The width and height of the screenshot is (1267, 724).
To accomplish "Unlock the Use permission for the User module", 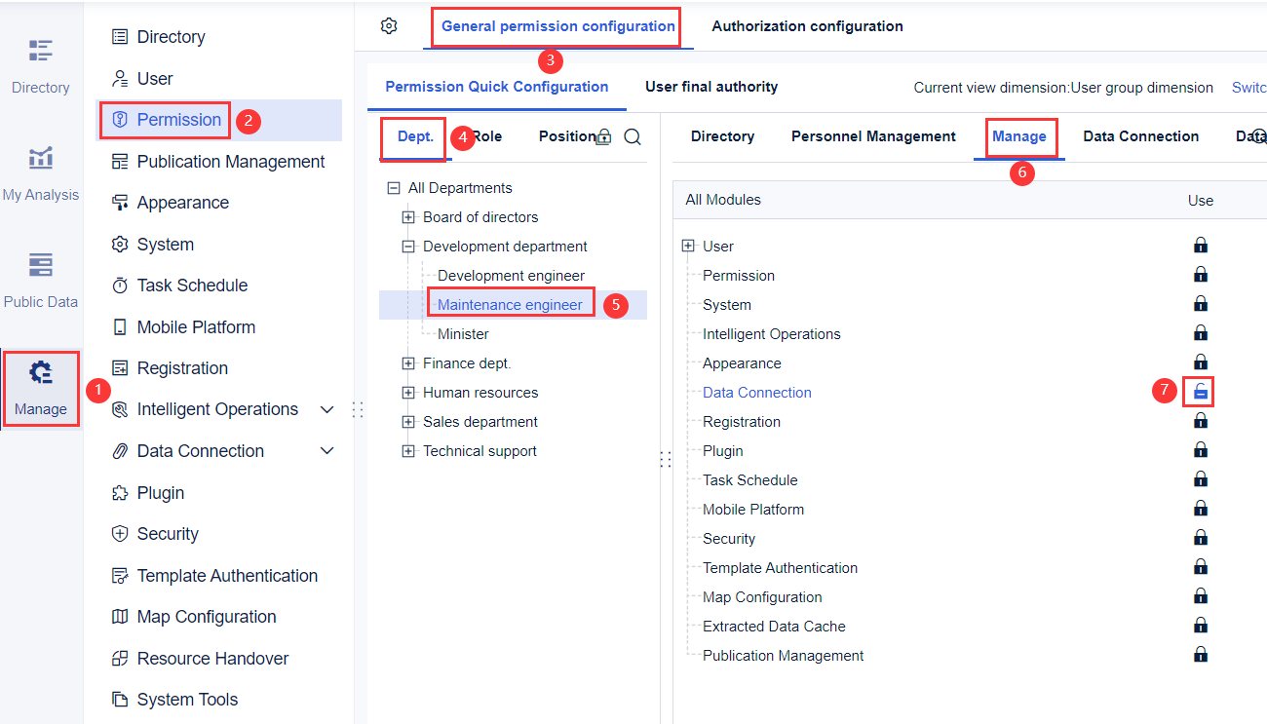I will click(1201, 246).
